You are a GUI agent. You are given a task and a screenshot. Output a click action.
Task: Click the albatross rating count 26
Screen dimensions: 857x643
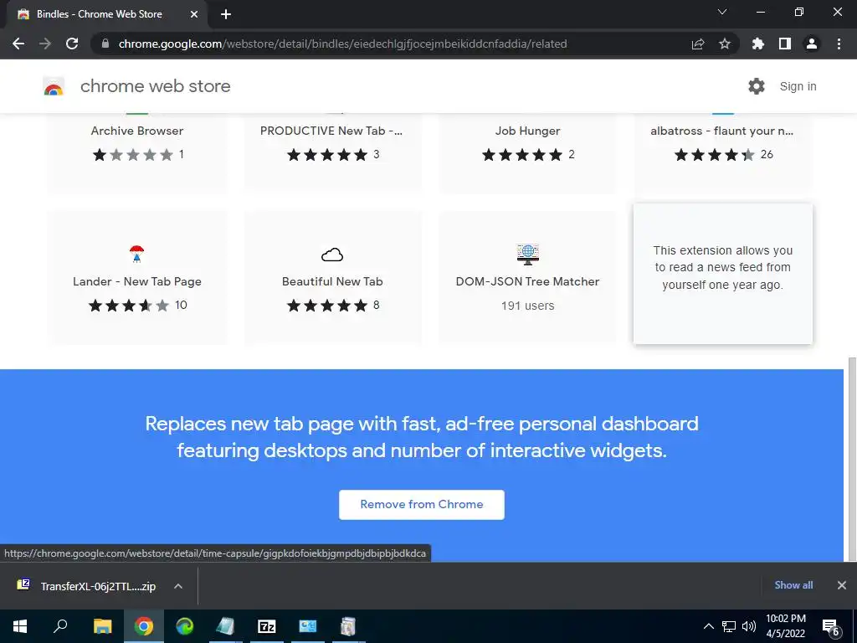coord(767,155)
